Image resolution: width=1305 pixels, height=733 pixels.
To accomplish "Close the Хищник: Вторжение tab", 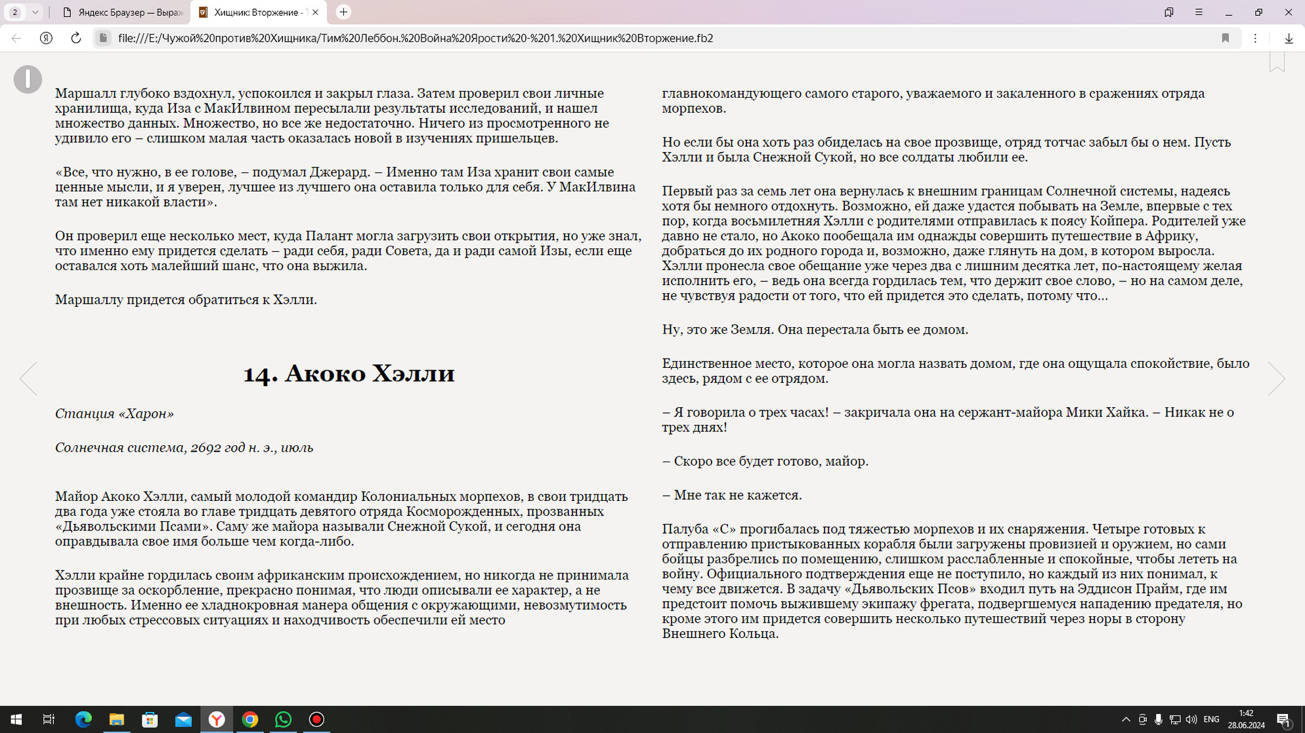I will (315, 12).
